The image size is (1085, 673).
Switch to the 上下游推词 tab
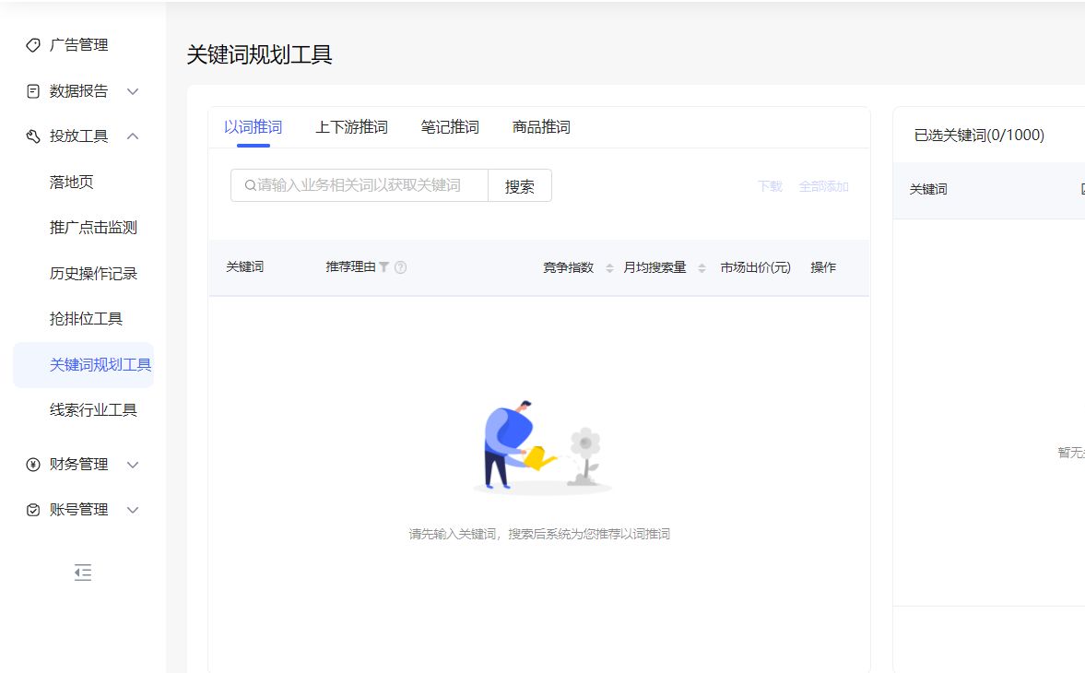coord(351,127)
